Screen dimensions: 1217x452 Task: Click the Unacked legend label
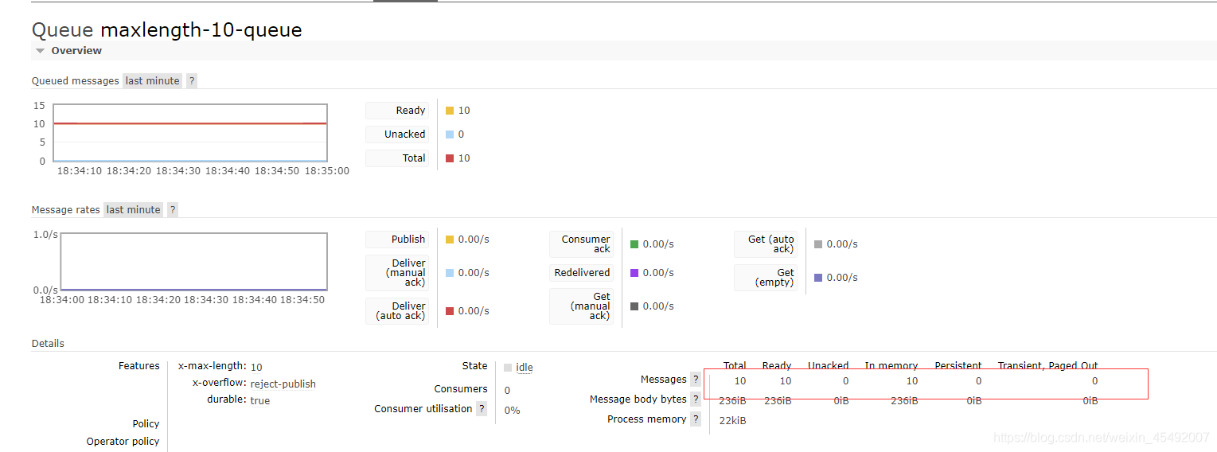coord(397,134)
